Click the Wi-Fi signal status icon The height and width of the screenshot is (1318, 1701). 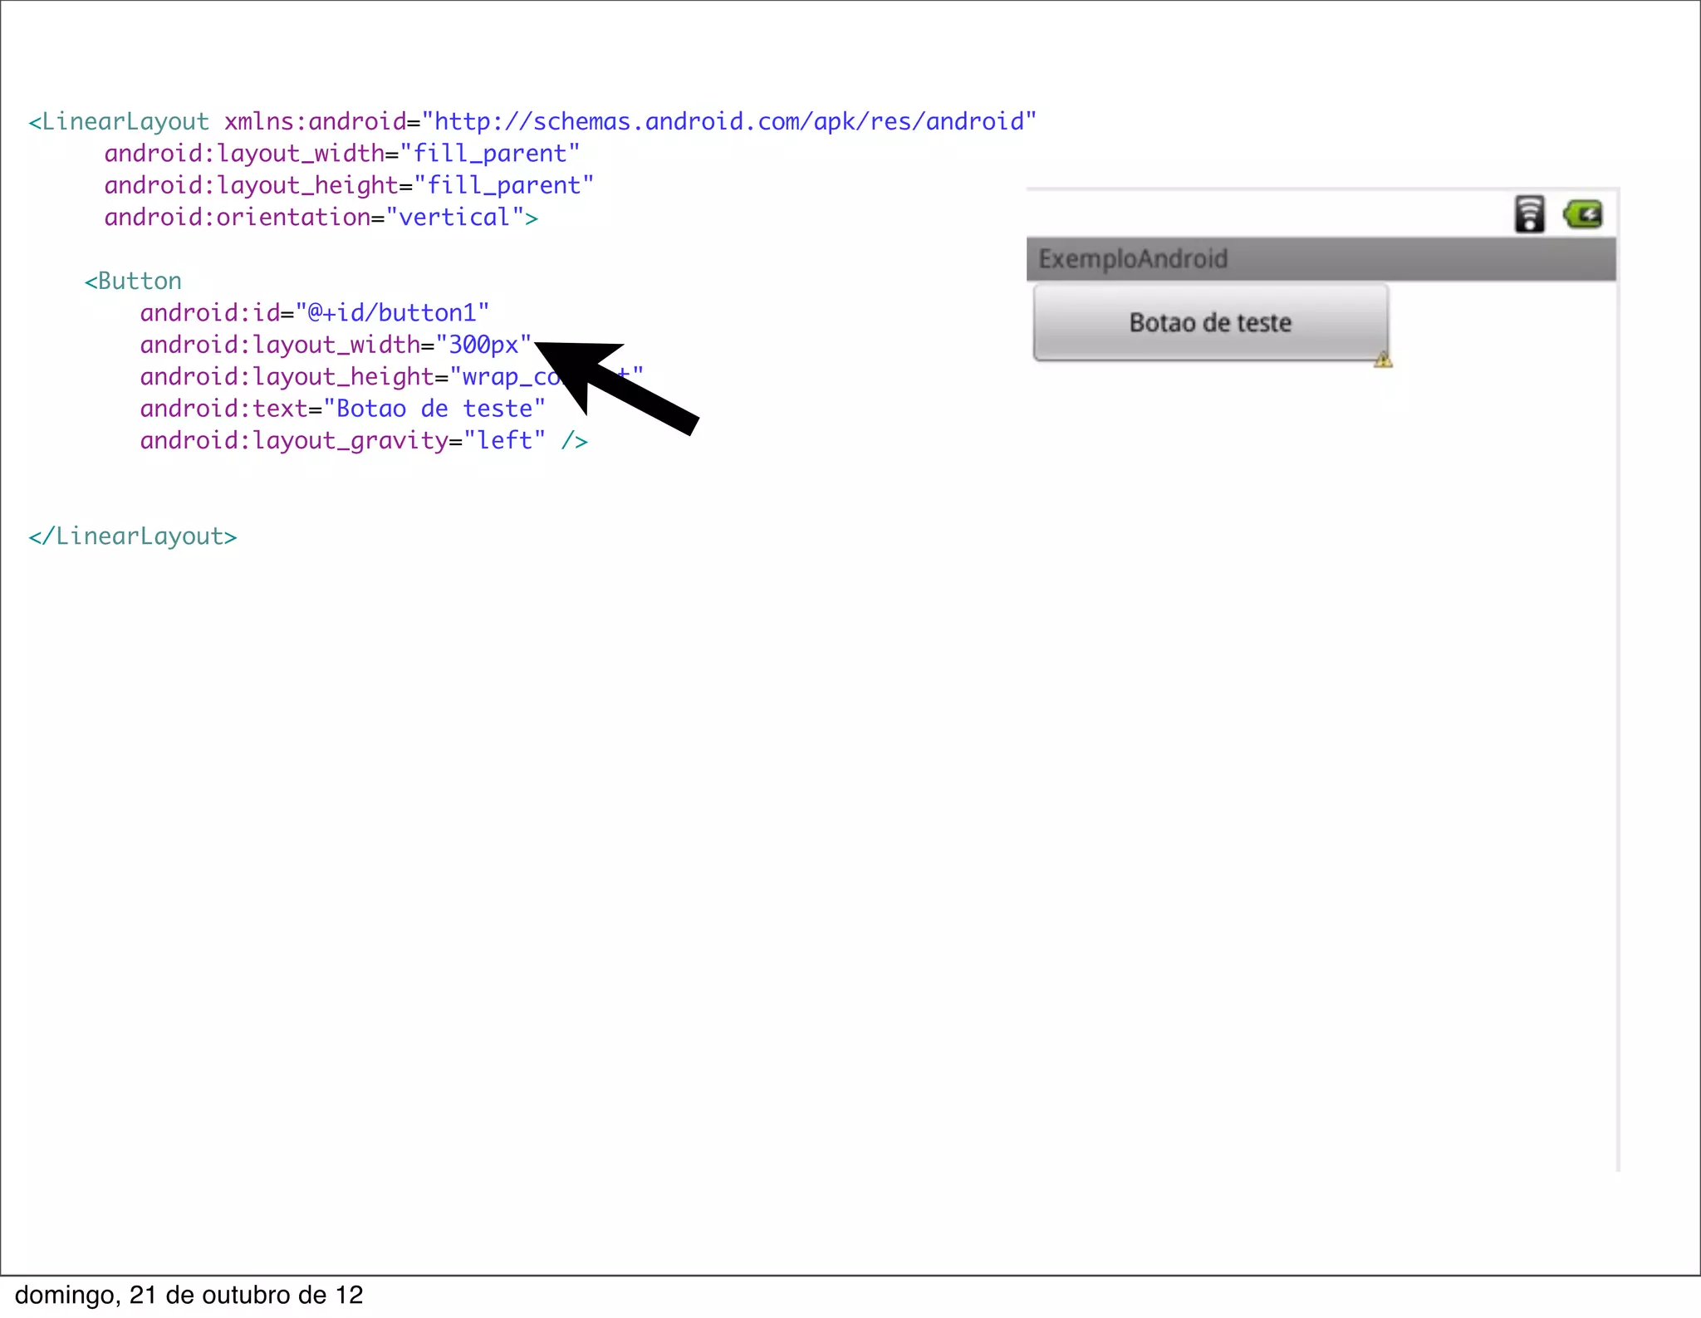(1529, 214)
